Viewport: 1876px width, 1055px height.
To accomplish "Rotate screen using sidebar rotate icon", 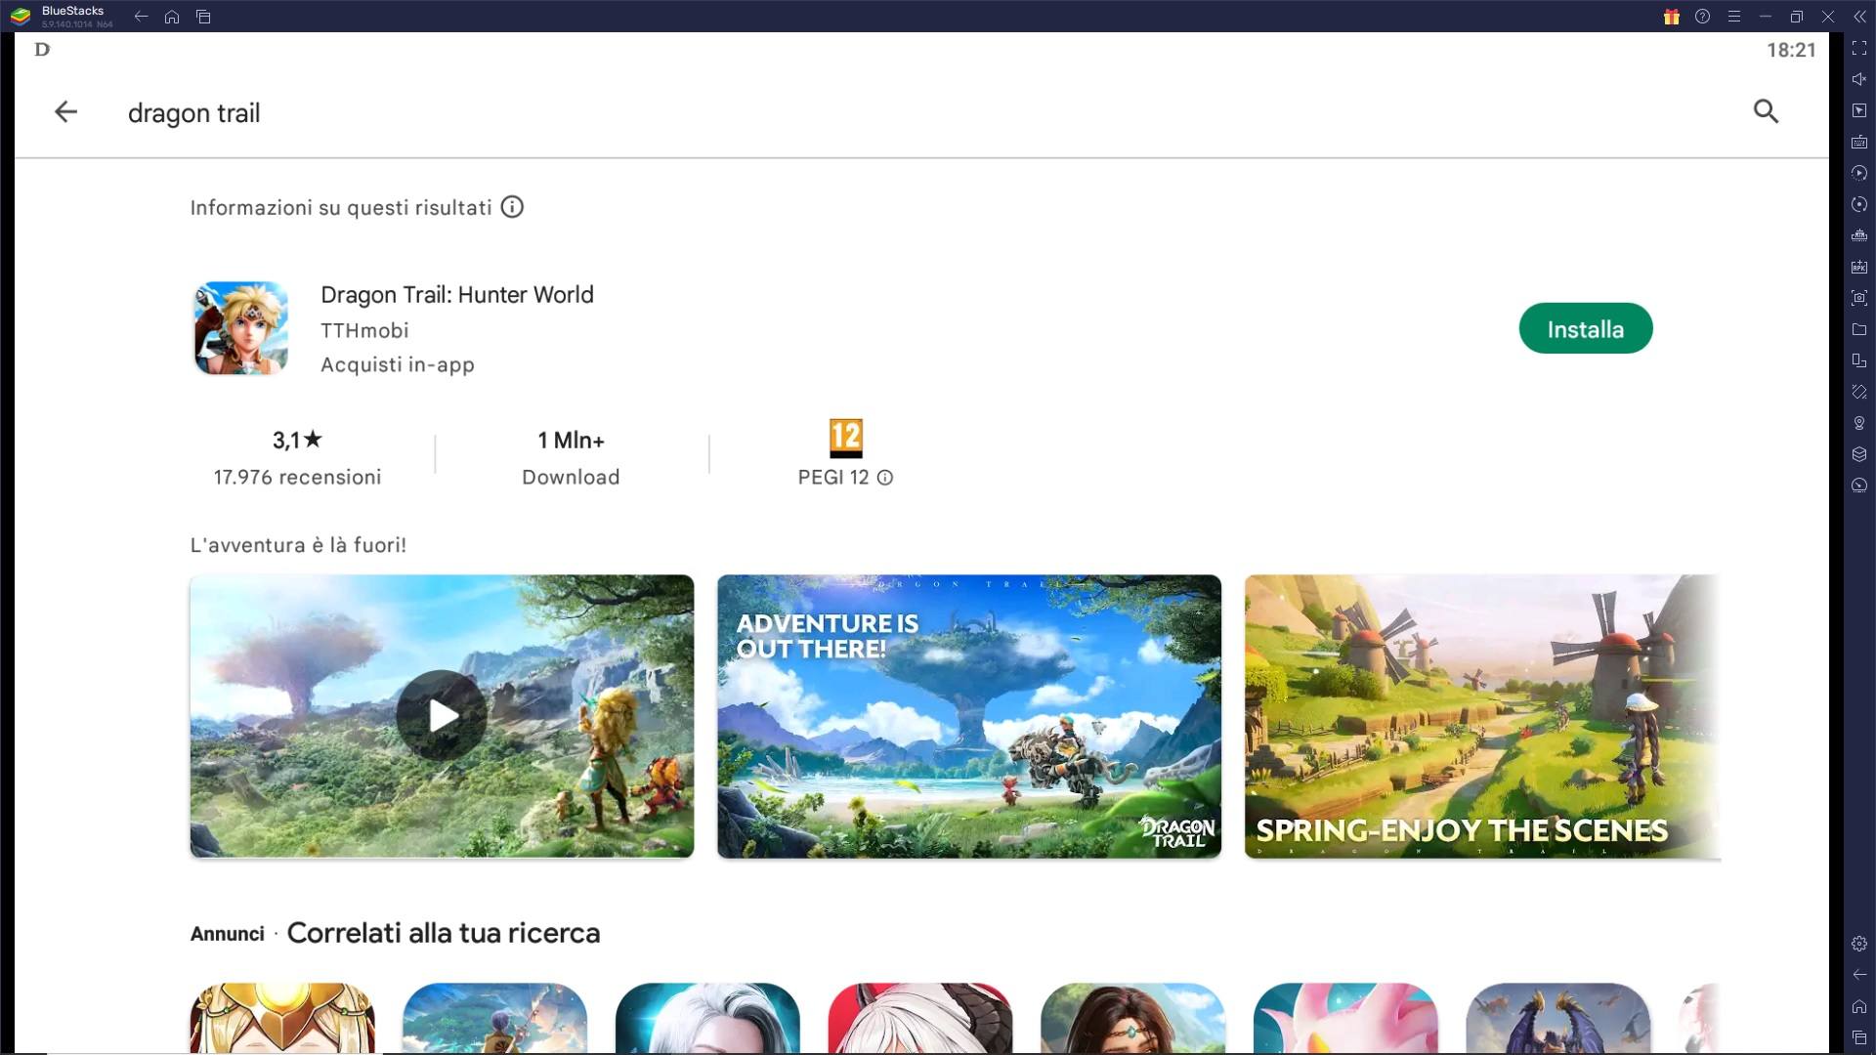I will 1859,392.
